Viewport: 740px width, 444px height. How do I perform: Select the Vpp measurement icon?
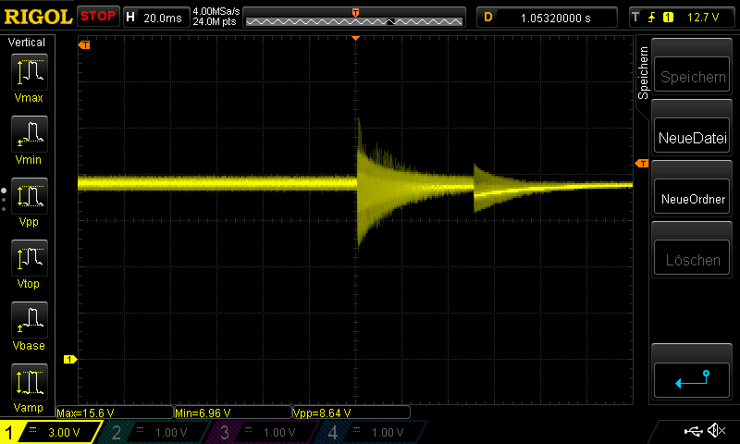(28, 197)
